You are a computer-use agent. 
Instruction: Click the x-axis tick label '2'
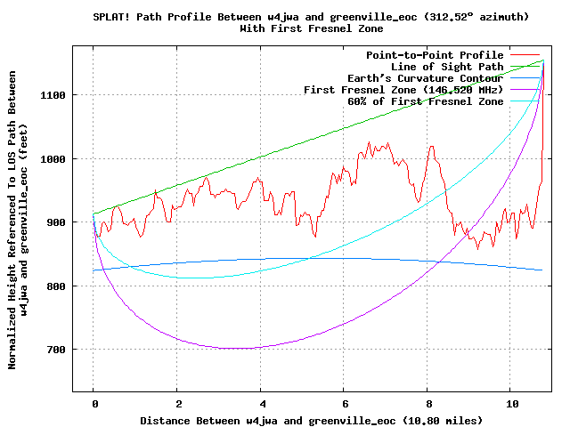pos(178,404)
